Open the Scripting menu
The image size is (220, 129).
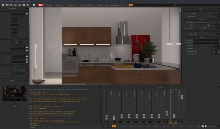[17, 2]
